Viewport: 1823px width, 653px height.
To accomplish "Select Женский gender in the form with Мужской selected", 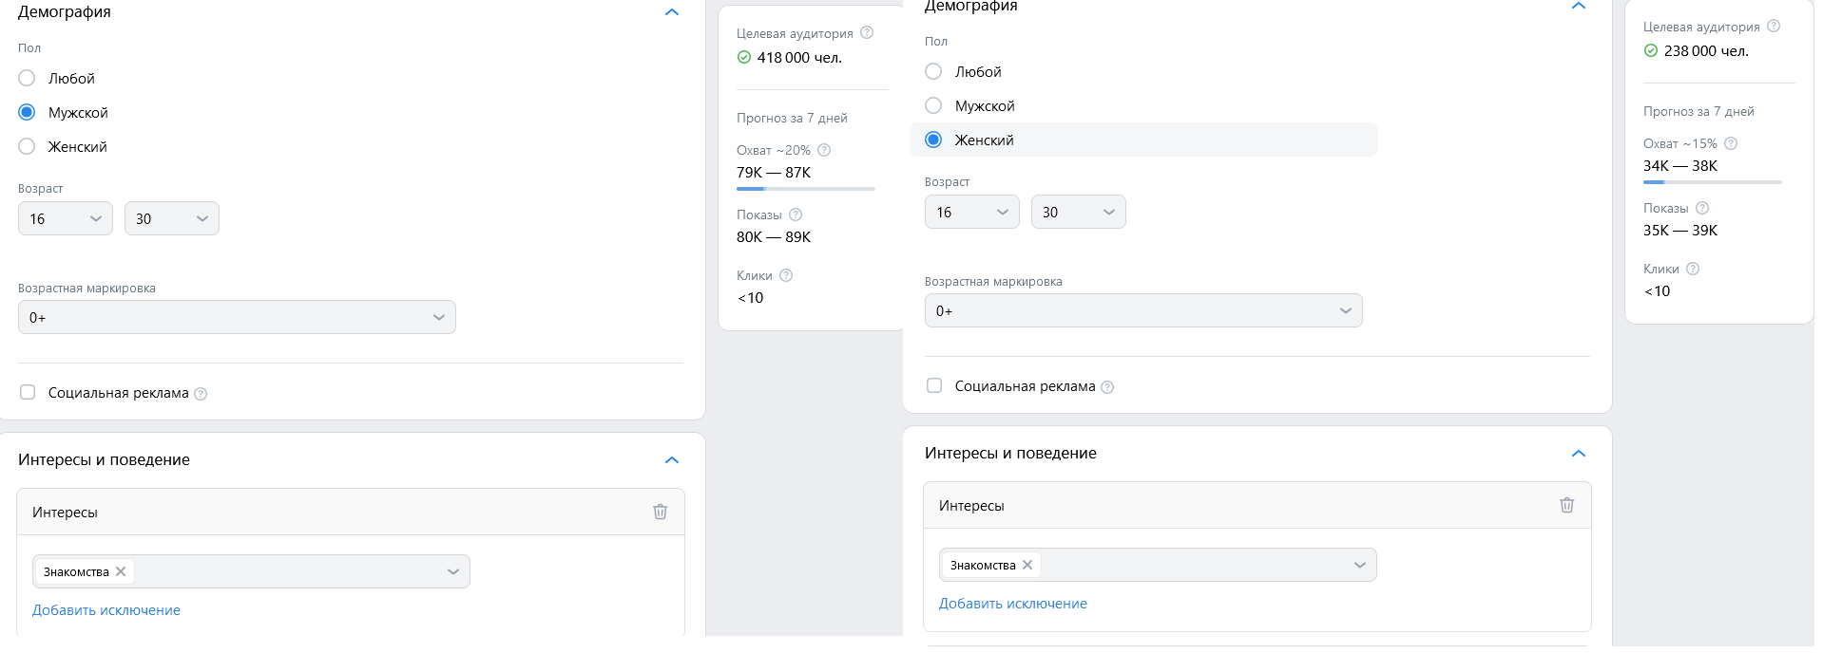I will click(x=28, y=146).
